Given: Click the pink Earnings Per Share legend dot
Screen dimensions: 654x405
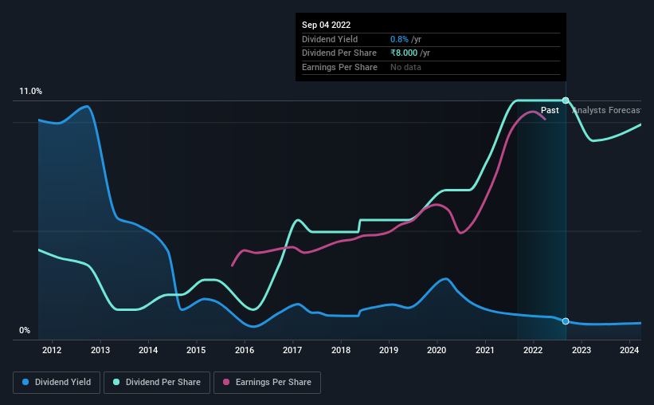Looking at the screenshot, I should click(x=226, y=382).
